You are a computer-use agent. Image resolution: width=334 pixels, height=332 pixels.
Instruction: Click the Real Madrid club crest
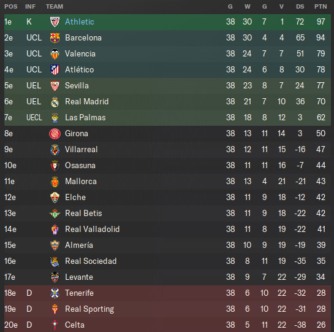coord(55,101)
